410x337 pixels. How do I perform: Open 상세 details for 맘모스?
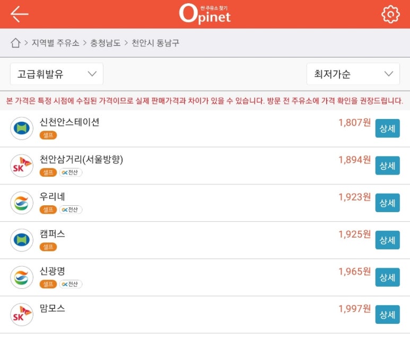387,315
